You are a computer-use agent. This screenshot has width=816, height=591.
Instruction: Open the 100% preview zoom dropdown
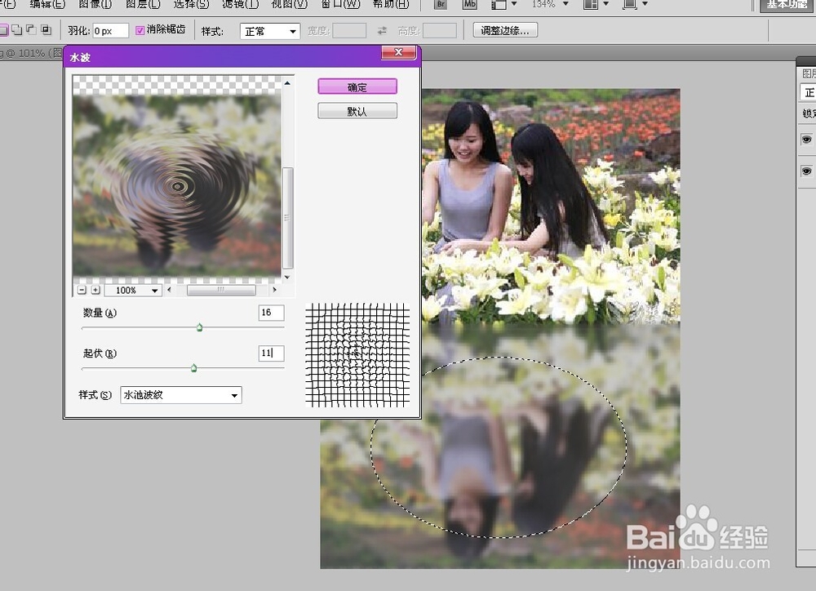tap(133, 290)
